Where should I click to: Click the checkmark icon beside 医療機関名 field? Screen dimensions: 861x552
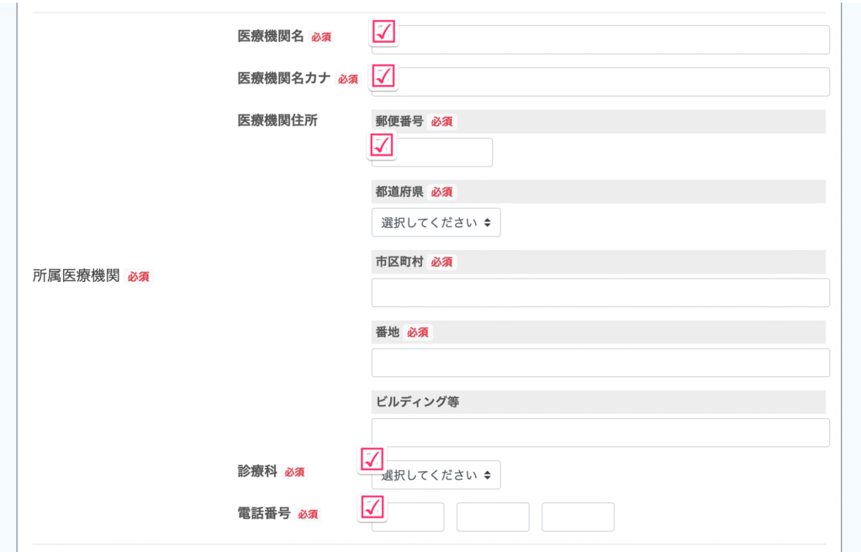coord(383,33)
